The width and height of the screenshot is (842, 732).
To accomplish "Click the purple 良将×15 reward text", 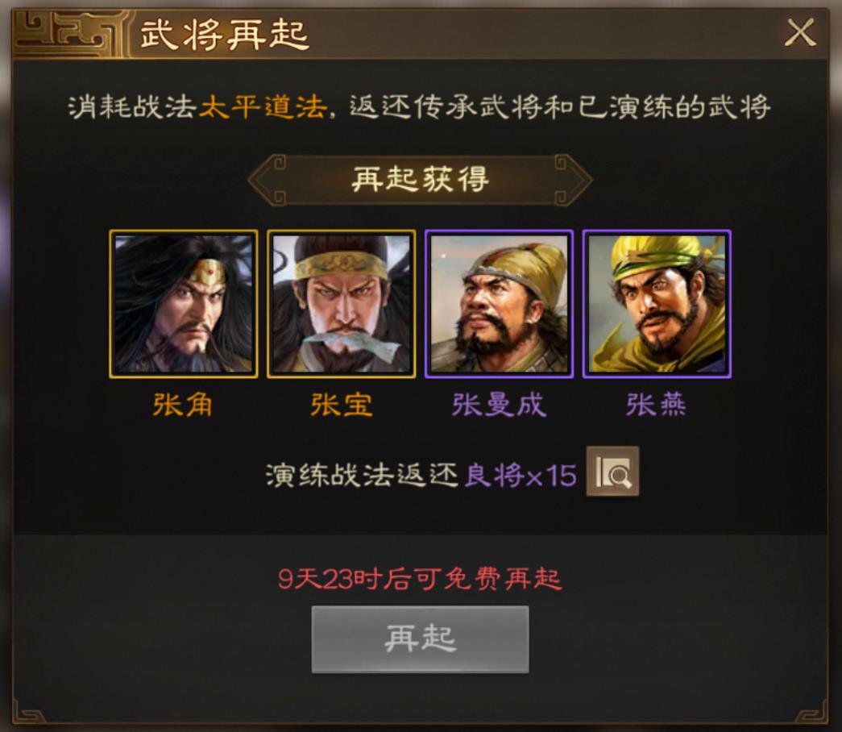I will coord(521,475).
